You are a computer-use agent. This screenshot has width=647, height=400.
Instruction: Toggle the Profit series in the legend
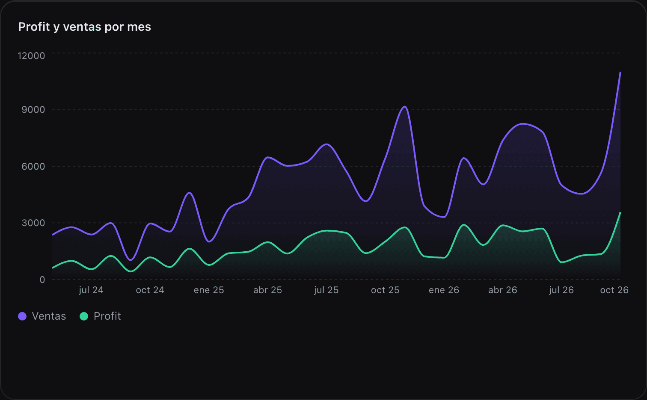(101, 316)
